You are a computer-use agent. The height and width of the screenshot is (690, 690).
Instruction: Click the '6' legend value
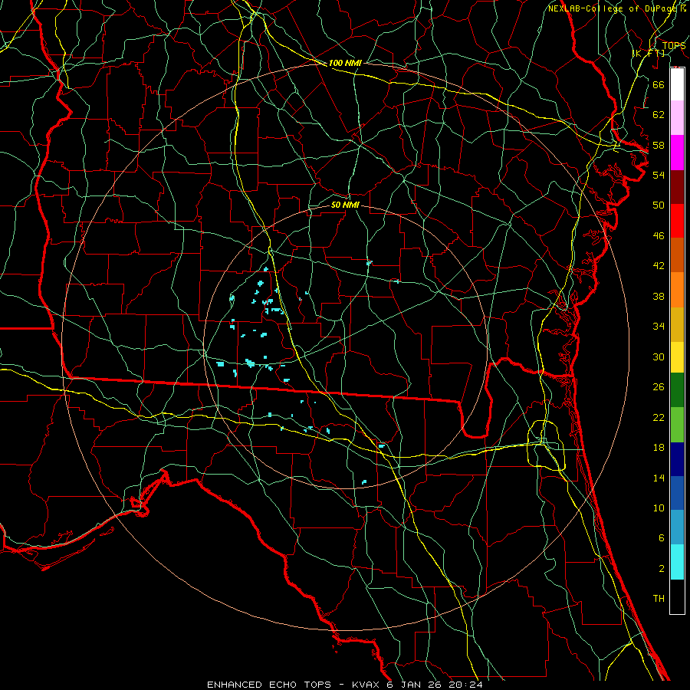(x=661, y=538)
